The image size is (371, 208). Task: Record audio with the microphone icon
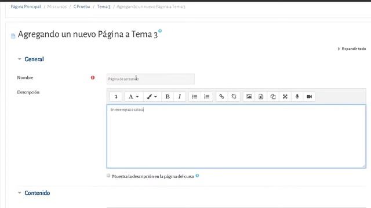(297, 96)
